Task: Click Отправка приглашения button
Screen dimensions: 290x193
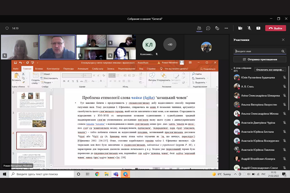Action: (260, 60)
